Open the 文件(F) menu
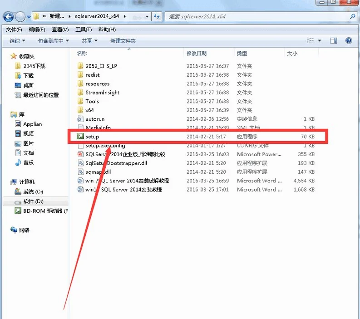The image size is (360, 319). point(14,29)
